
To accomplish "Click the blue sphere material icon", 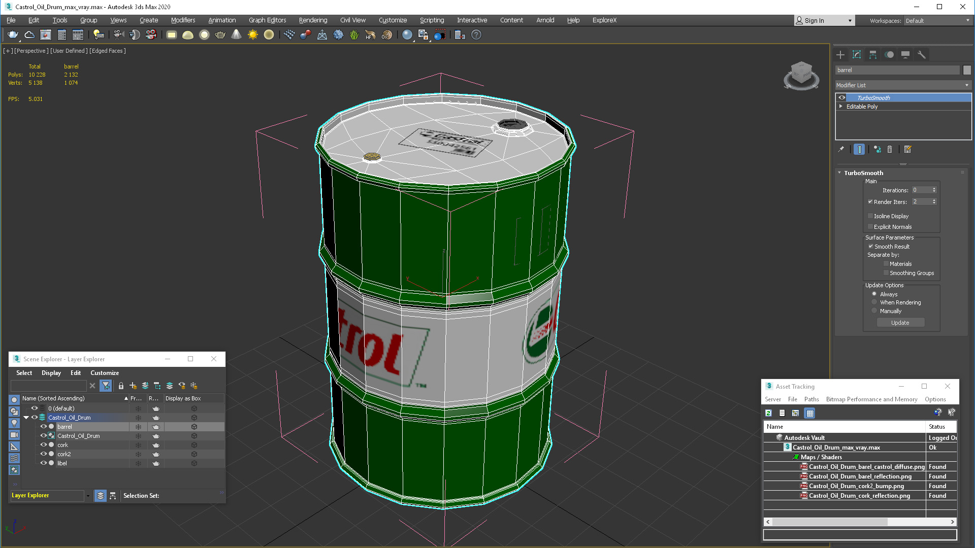I will coord(407,35).
